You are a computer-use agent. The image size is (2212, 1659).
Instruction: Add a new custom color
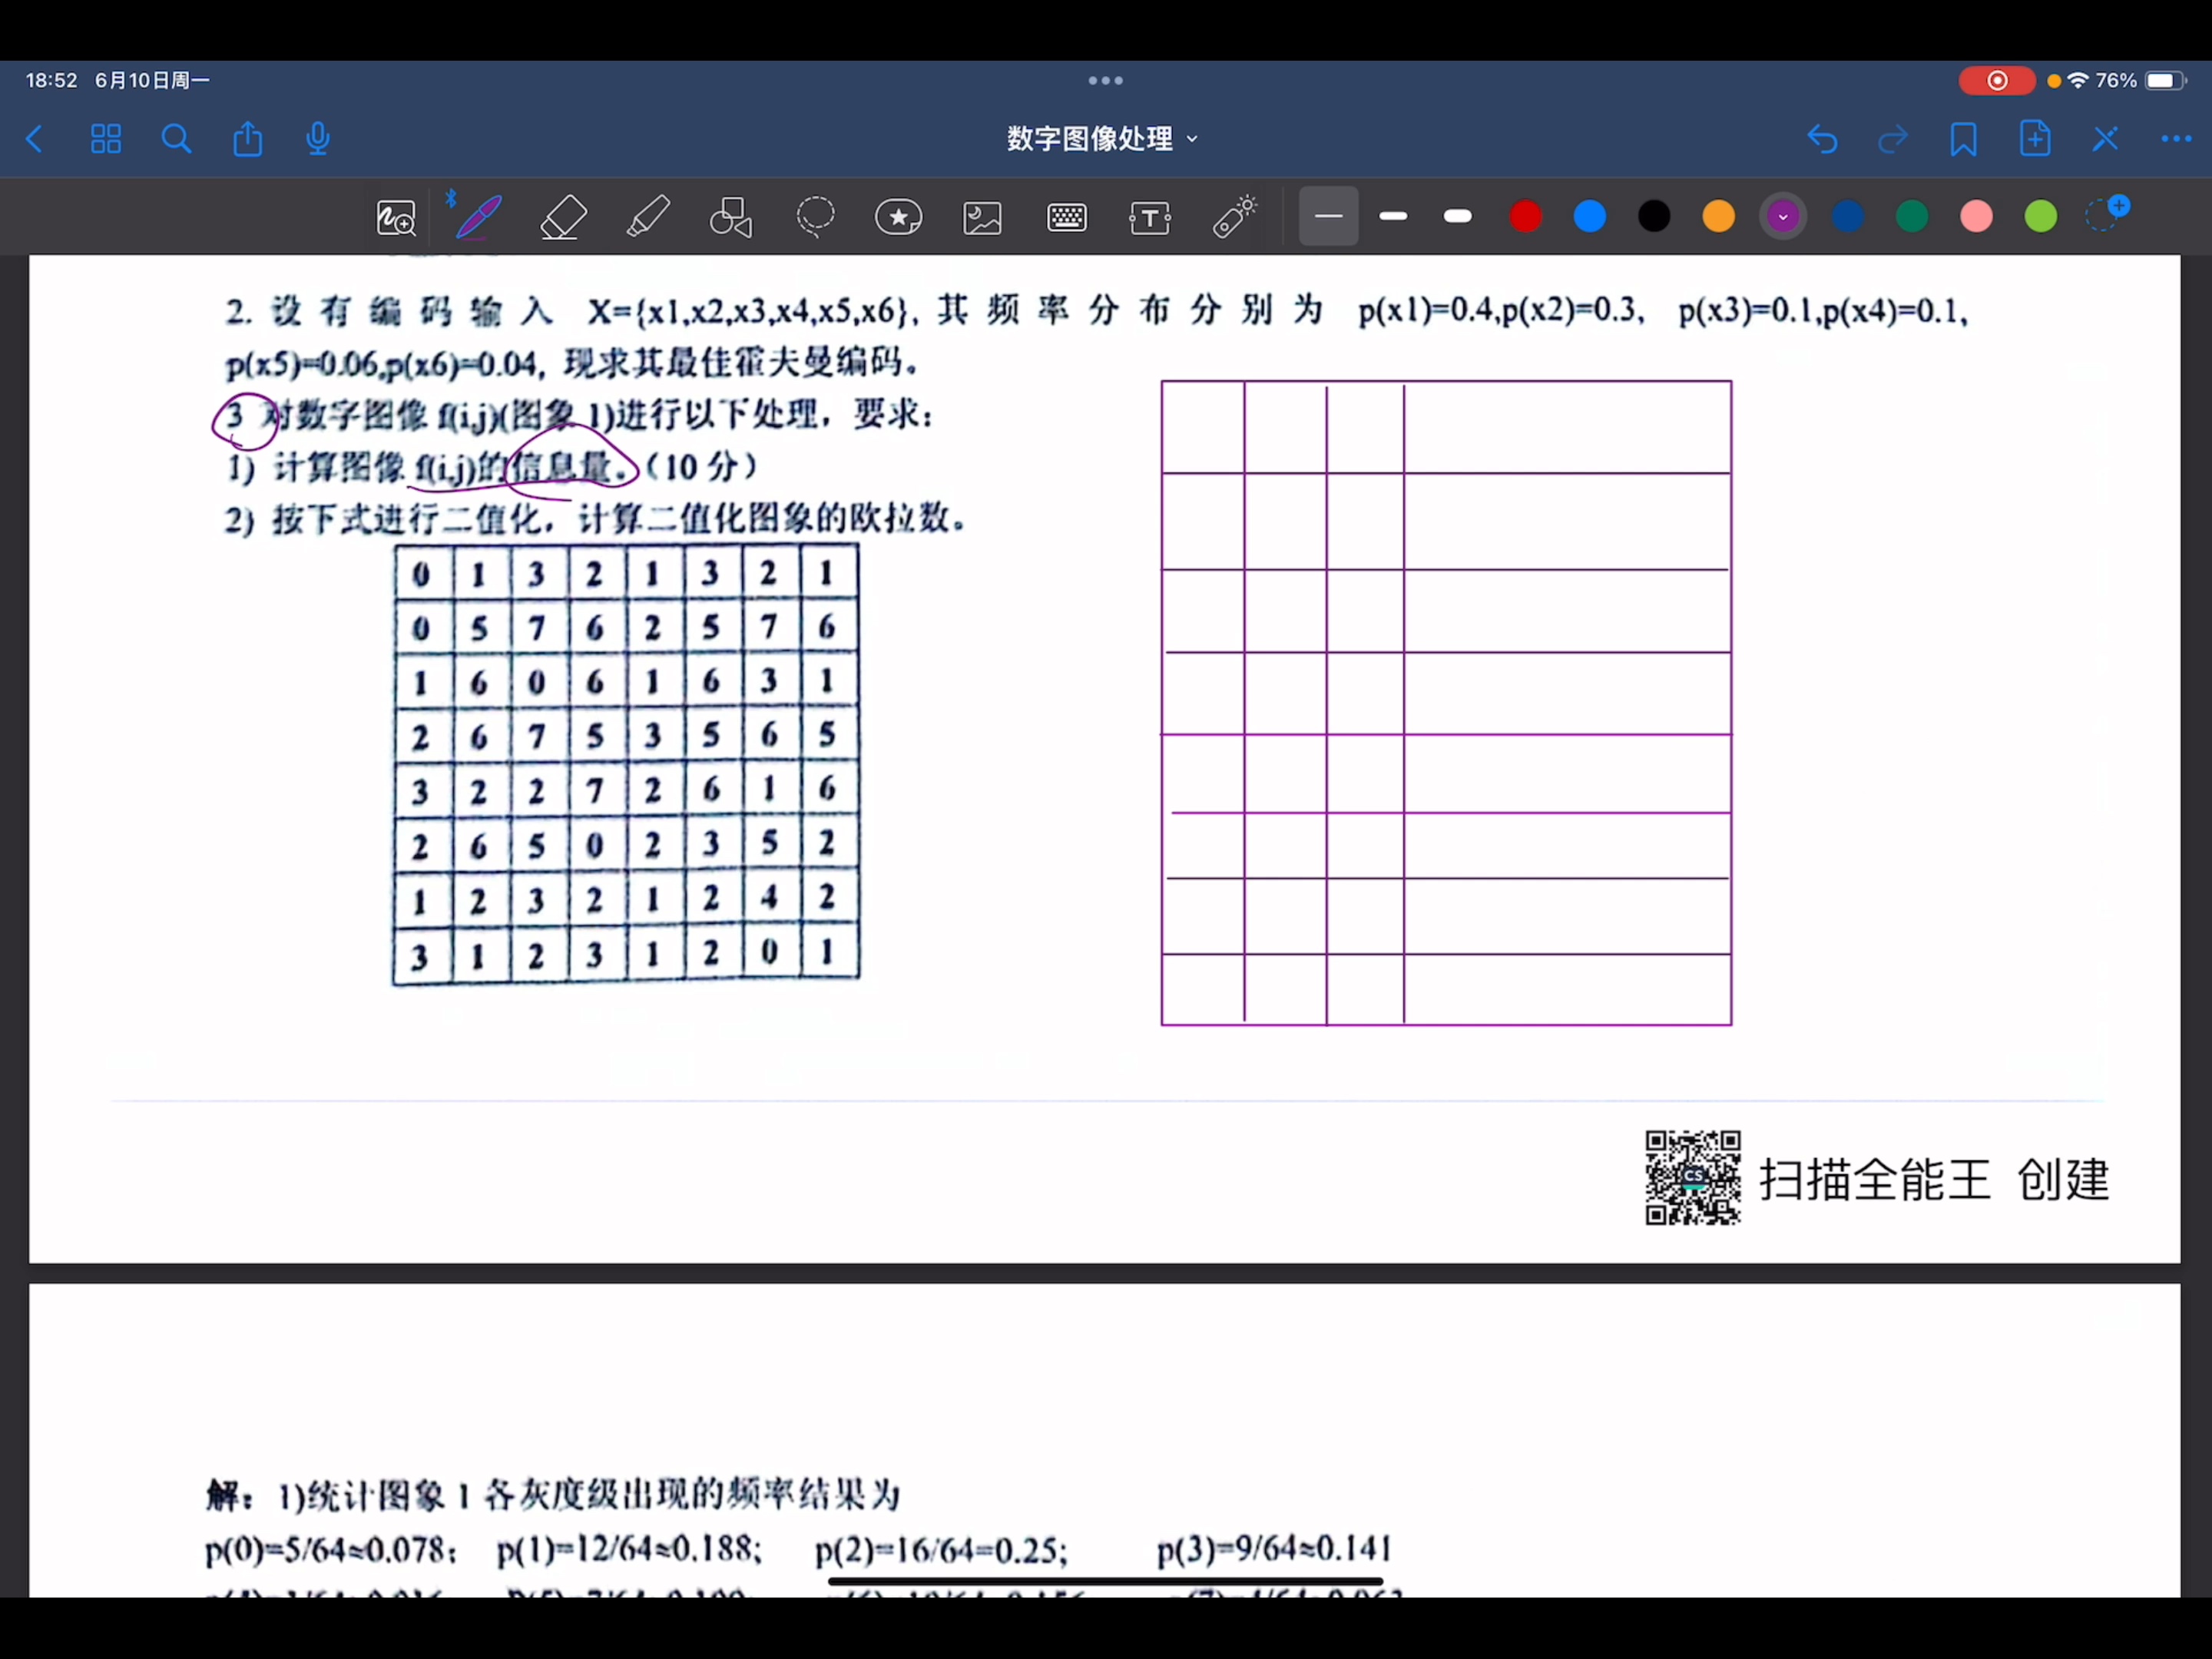tap(2107, 214)
